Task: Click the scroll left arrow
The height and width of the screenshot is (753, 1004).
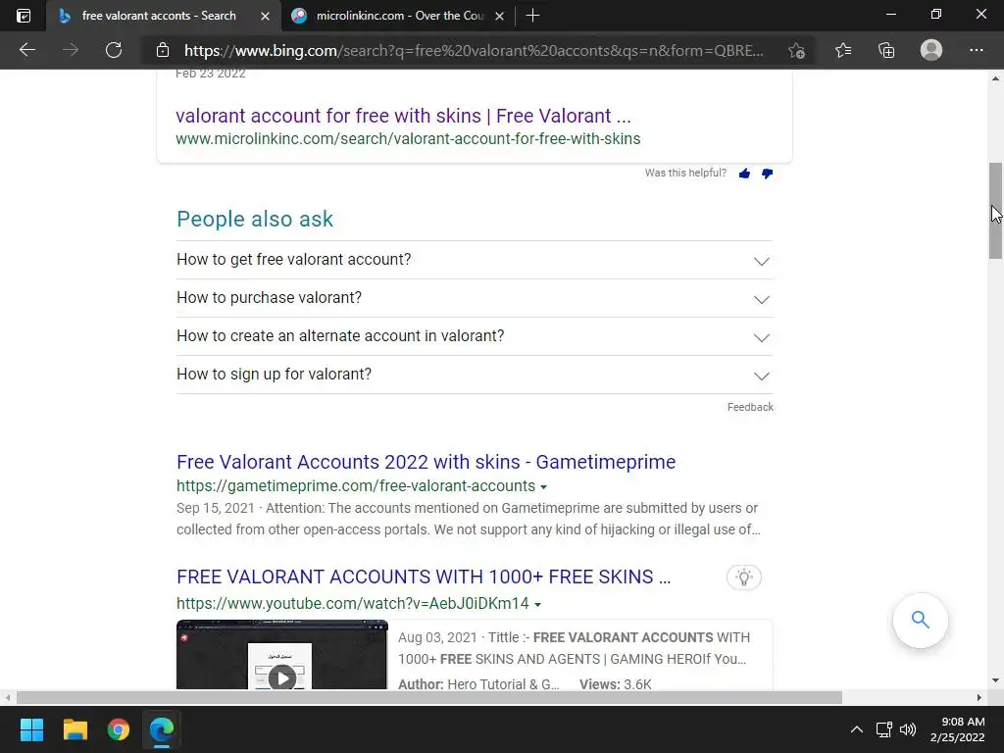Action: 8,697
